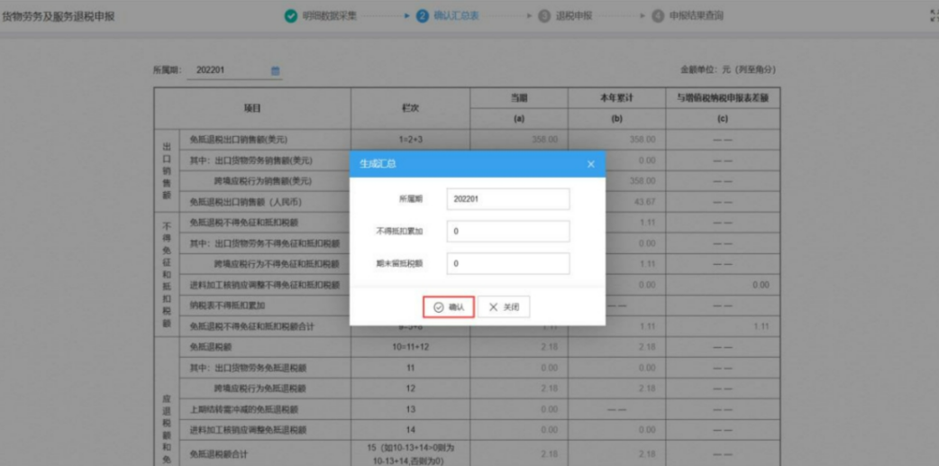The width and height of the screenshot is (939, 466).
Task: Click the 当期 column header
Action: [x=519, y=98]
